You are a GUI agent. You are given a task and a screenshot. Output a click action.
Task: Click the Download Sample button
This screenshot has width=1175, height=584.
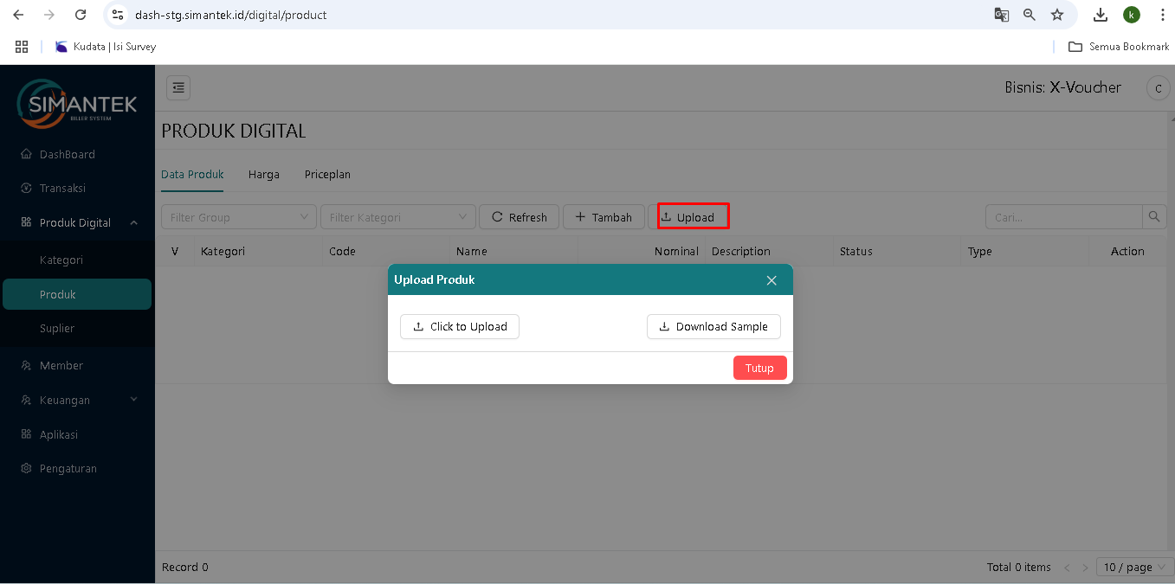pyautogui.click(x=713, y=326)
